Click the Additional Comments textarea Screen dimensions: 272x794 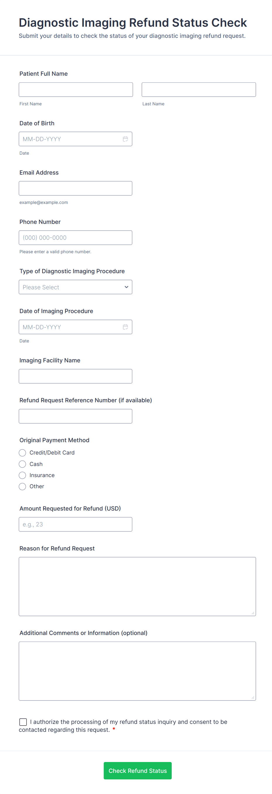(x=137, y=671)
